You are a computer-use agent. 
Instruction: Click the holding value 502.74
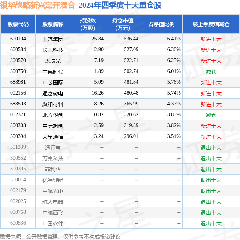click(131, 71)
